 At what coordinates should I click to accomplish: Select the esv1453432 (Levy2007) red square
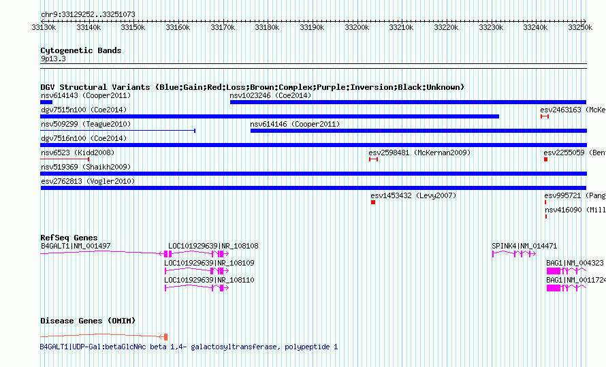click(x=373, y=202)
